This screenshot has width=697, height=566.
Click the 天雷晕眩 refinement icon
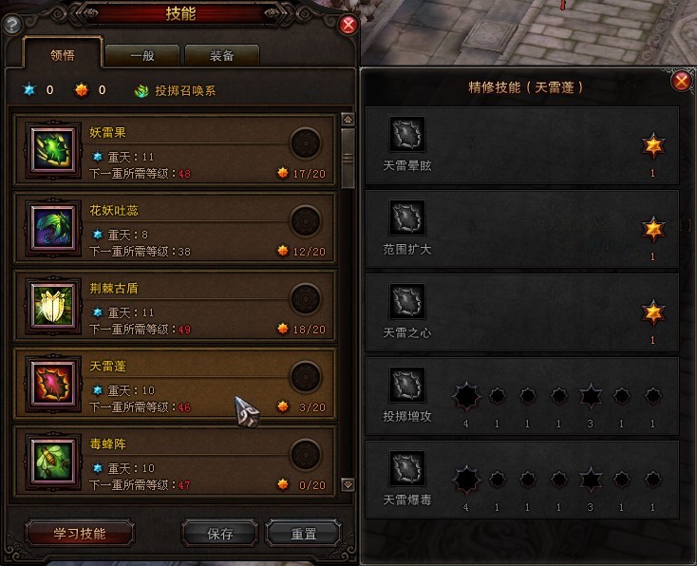[407, 133]
